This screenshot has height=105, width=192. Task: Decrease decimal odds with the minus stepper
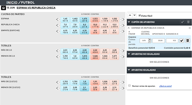[150, 42]
